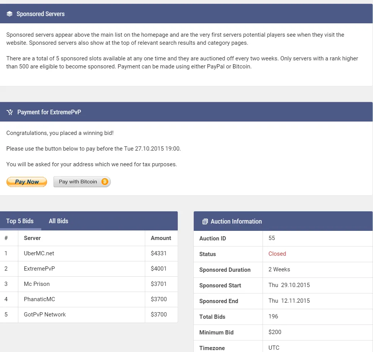
Task: Click the Congratulations winning bid message
Action: coord(60,133)
